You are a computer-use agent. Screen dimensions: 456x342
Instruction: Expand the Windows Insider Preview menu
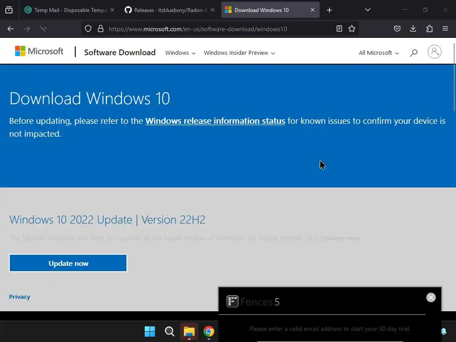(239, 53)
